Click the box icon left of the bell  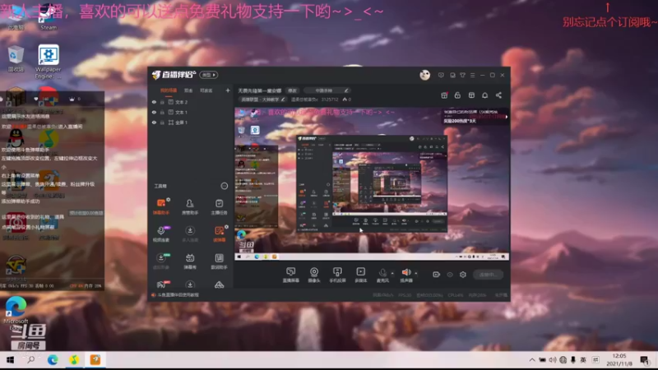tap(471, 95)
